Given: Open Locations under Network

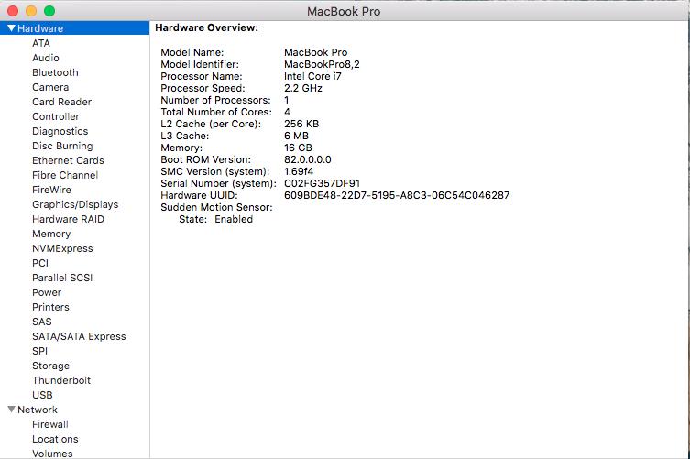Looking at the screenshot, I should pos(55,439).
